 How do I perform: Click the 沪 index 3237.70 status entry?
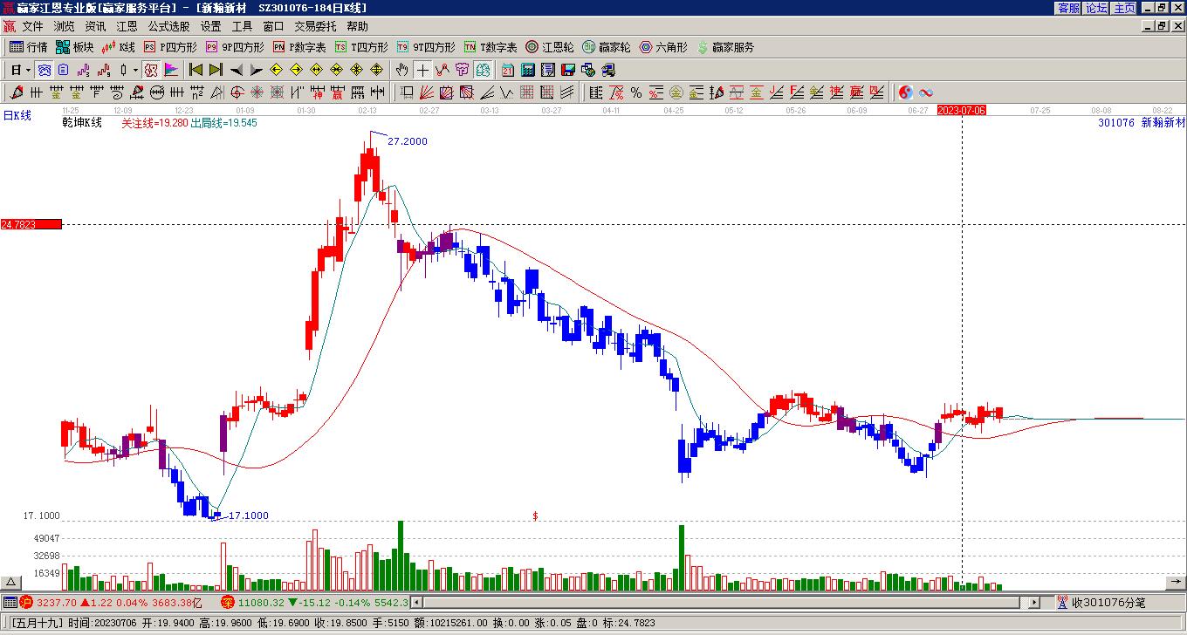(111, 603)
